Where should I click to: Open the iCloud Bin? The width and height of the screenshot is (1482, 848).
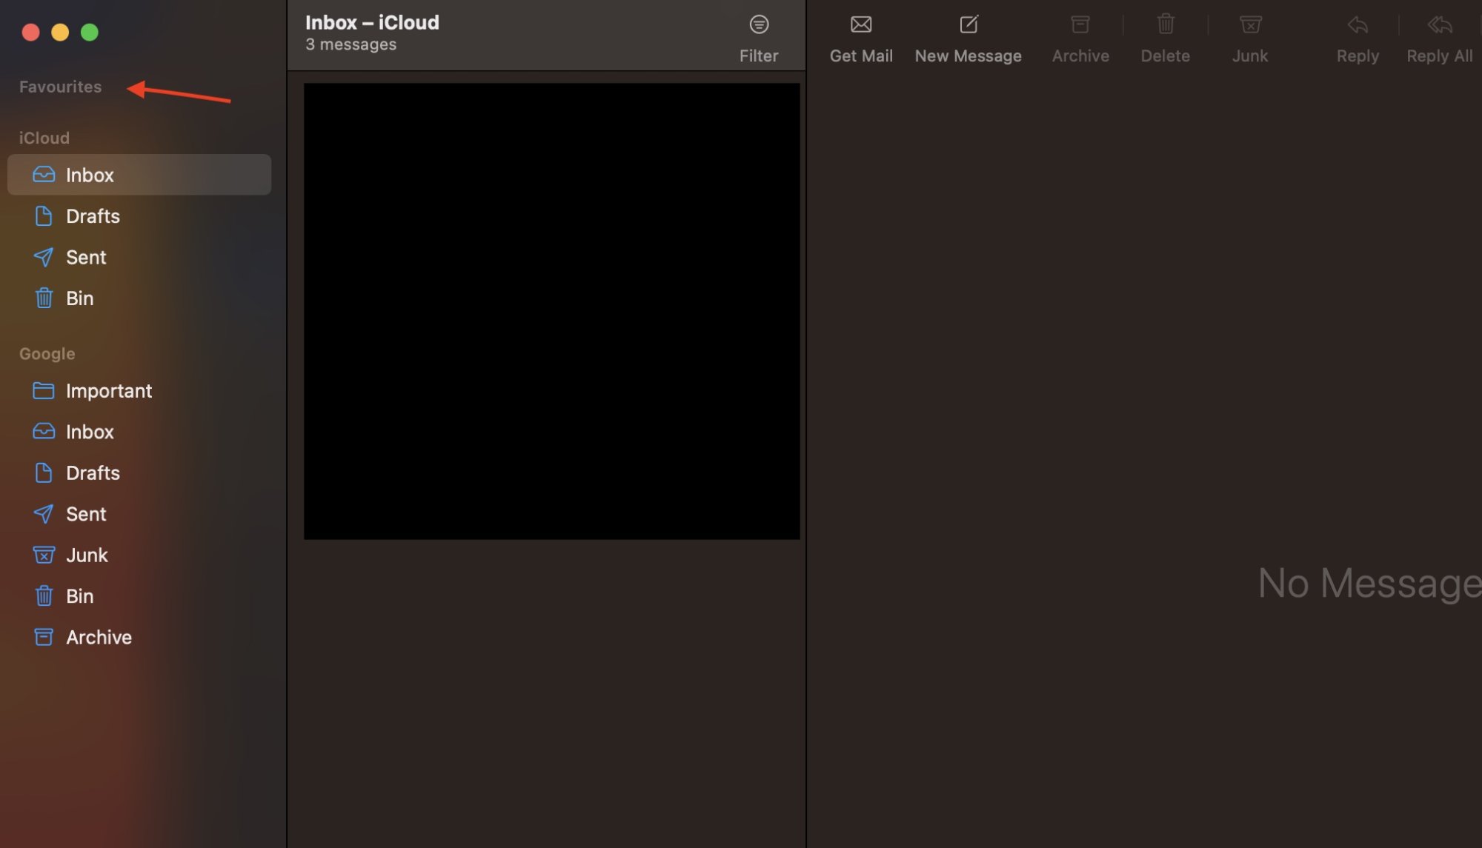79,298
